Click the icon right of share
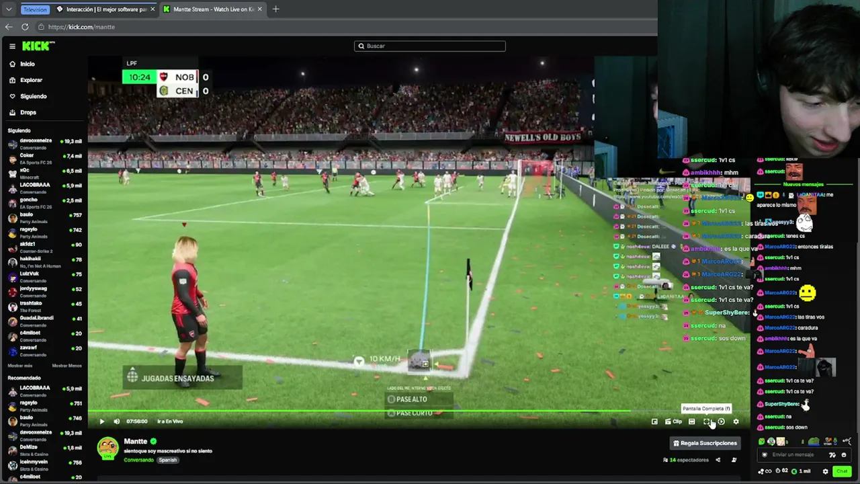 pos(734,460)
